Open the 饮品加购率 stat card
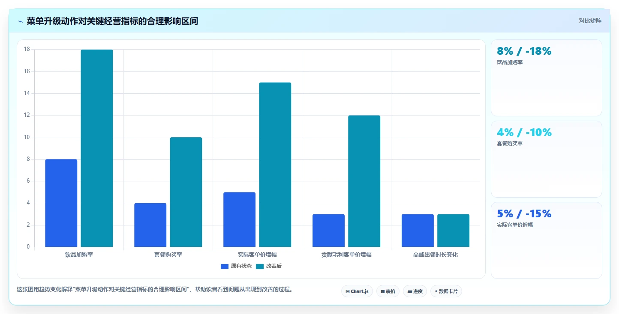The height and width of the screenshot is (314, 619). coord(547,78)
